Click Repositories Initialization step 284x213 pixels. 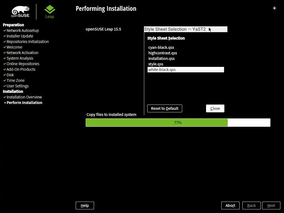click(x=27, y=42)
